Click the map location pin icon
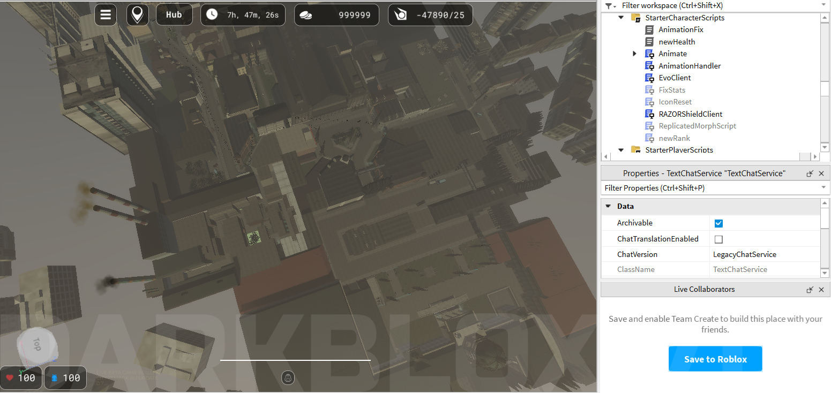The height and width of the screenshot is (393, 831). coord(138,15)
